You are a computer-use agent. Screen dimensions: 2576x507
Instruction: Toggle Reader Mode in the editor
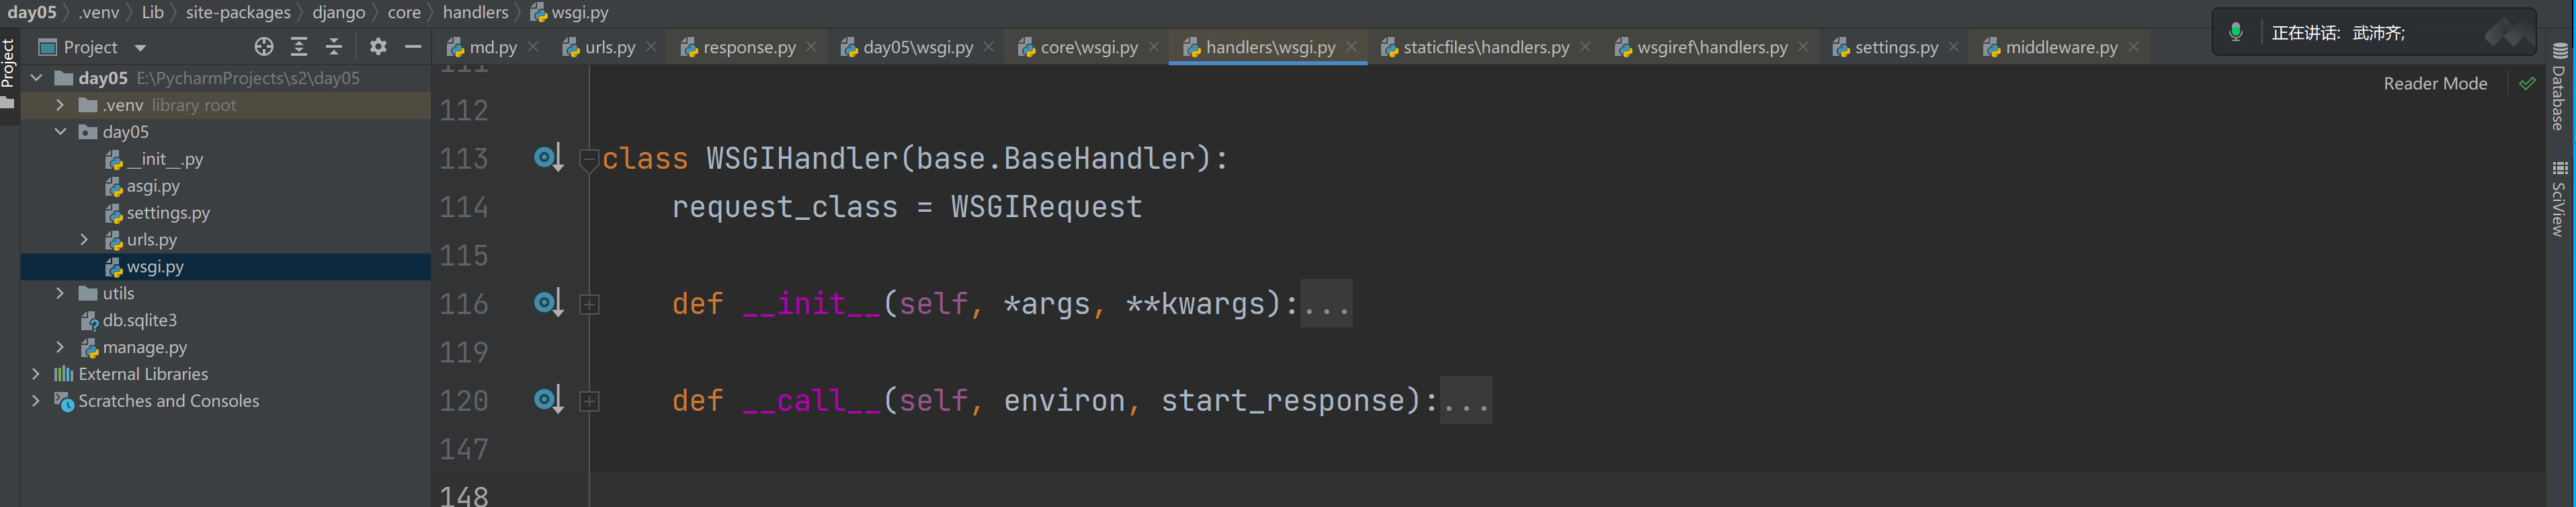coord(2434,84)
